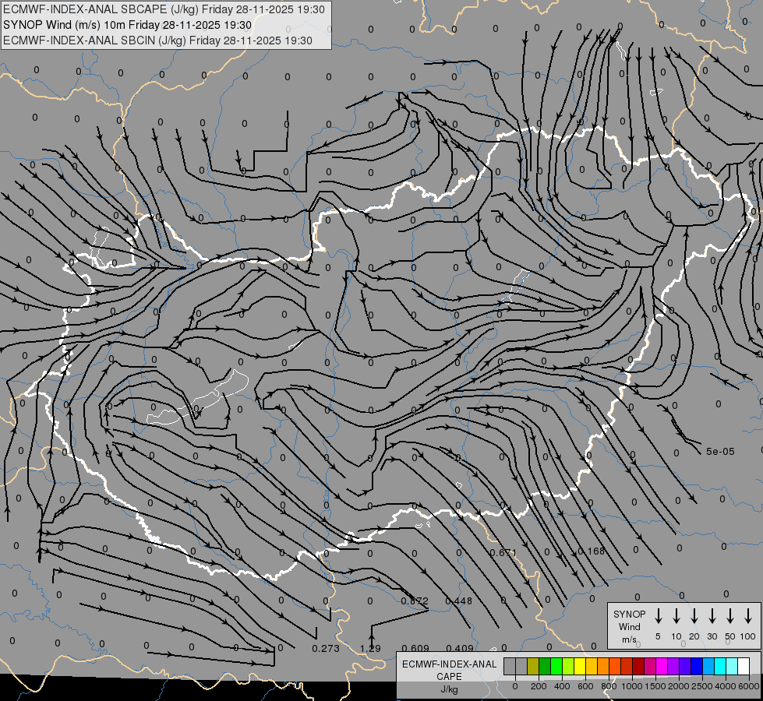The width and height of the screenshot is (763, 701).
Task: Click the 1000 tick label in CAPE legend
Action: [632, 686]
